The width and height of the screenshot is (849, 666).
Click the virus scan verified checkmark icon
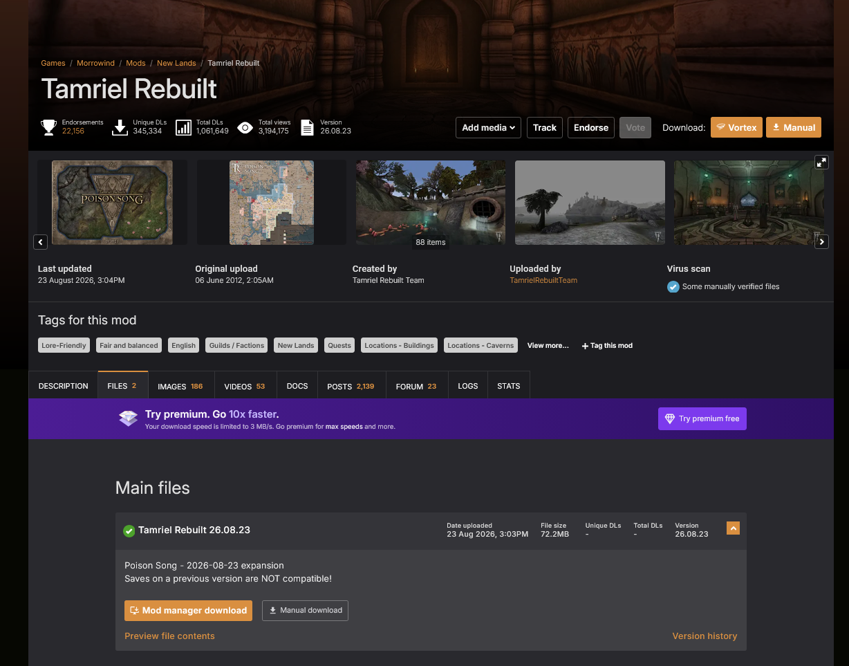tap(673, 286)
